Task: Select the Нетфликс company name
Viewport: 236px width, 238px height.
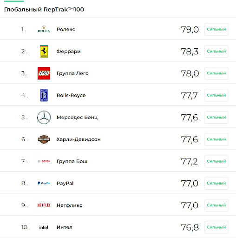Action: (69, 205)
